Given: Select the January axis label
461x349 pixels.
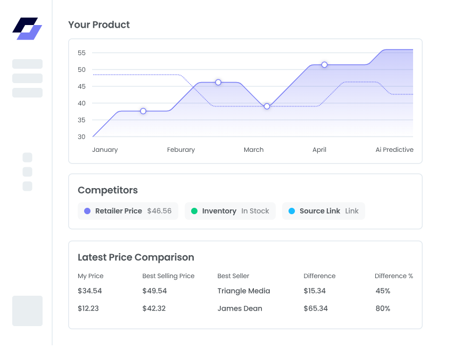Looking at the screenshot, I should tap(105, 150).
